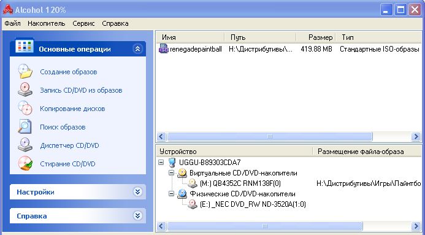Click the H:\Дистрибутивы\... path cell in image list
This screenshot has height=235, width=425.
261,49
